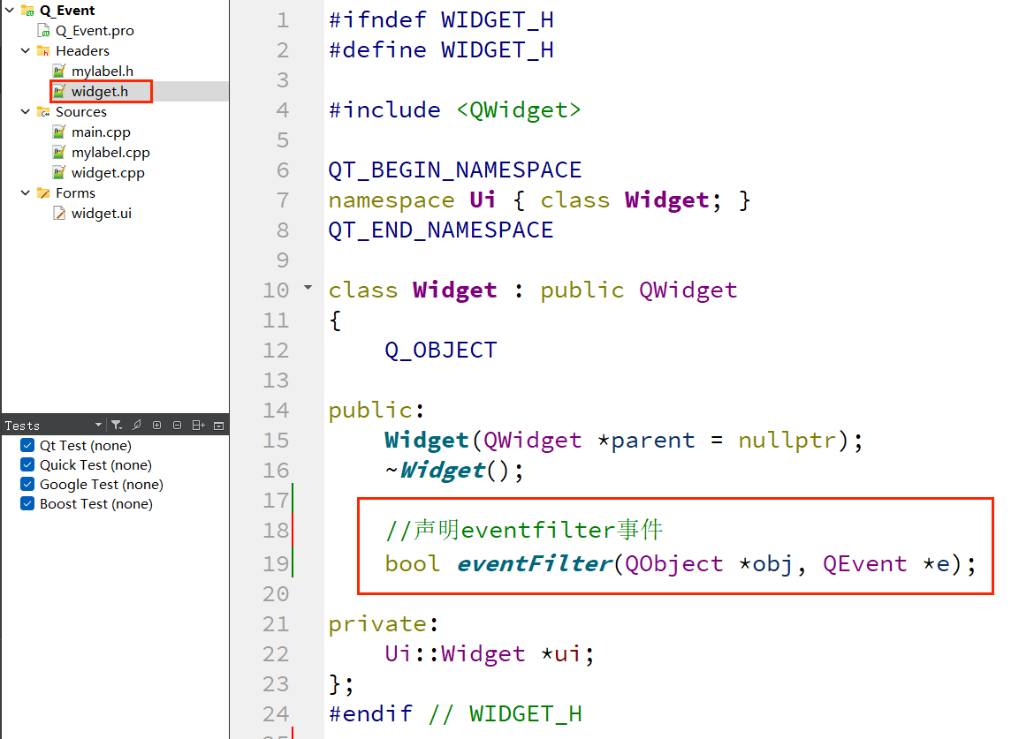
Task: Click the mylabel.cpp file icon
Action: coord(59,153)
